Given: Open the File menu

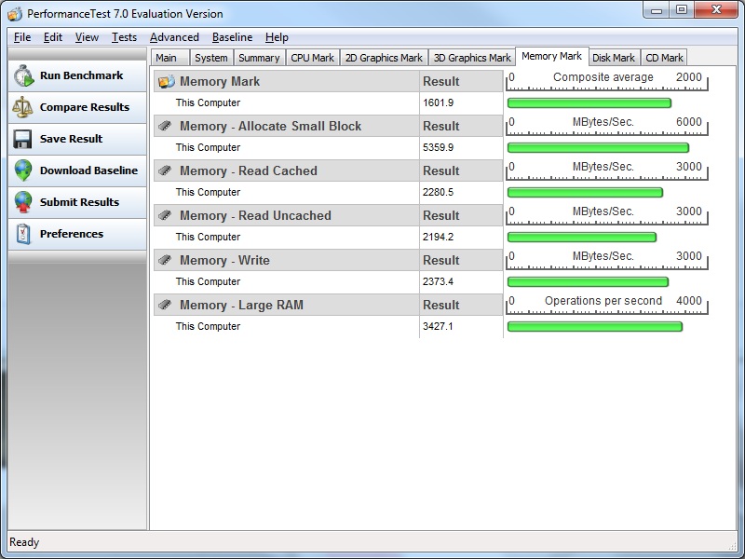Looking at the screenshot, I should pyautogui.click(x=22, y=37).
